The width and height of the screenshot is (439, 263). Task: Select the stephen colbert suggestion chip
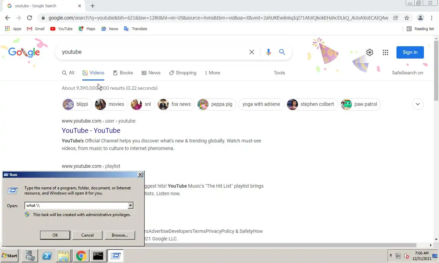point(312,104)
